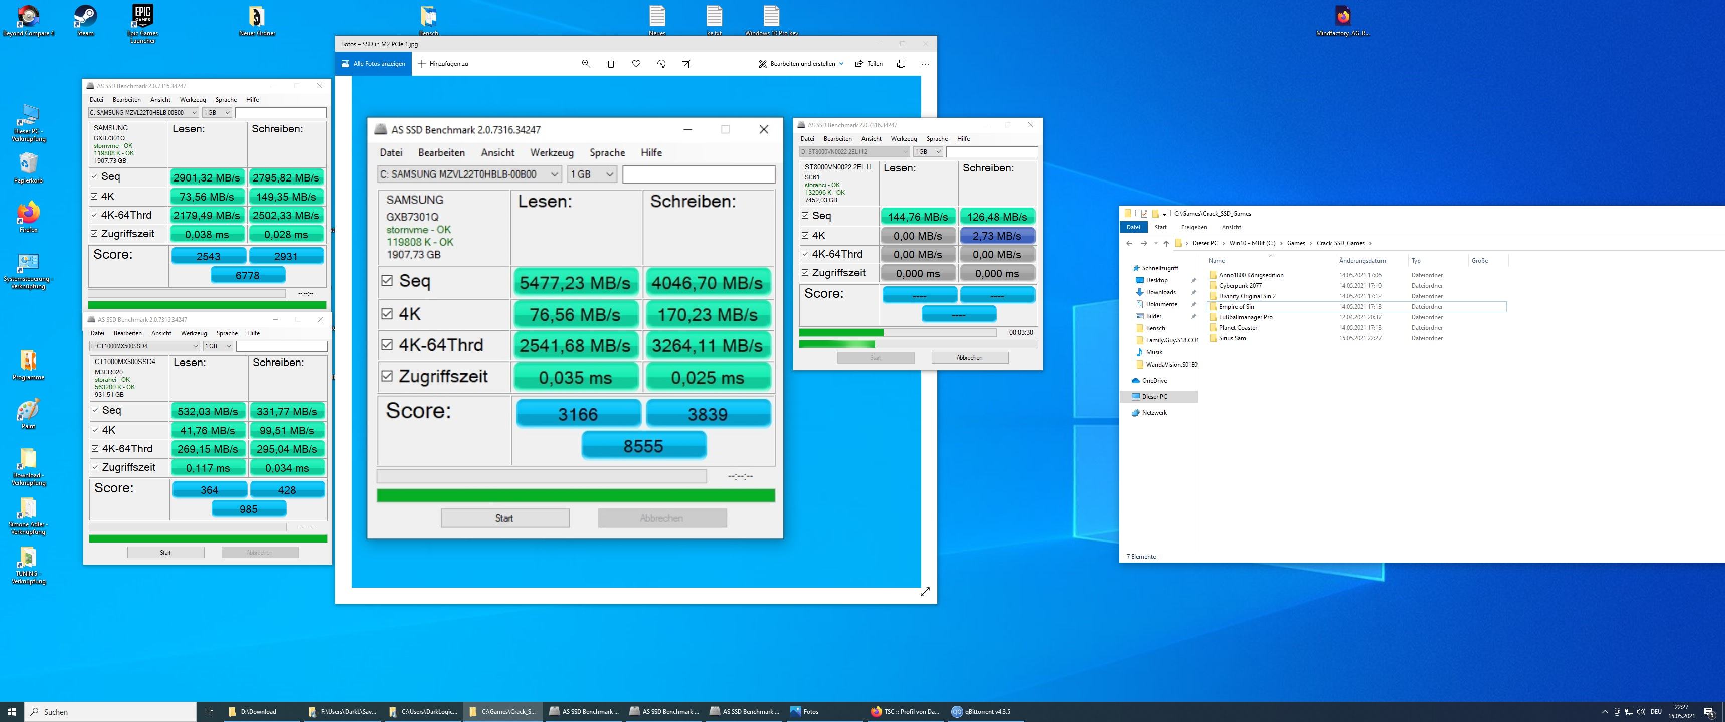Click Hinzufügen zu in Fotos toolbar
This screenshot has height=722, width=1725.
coord(443,64)
